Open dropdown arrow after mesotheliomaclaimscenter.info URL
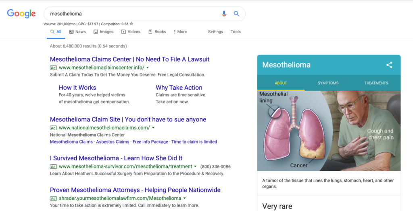The width and height of the screenshot is (413, 211). tap(148, 68)
